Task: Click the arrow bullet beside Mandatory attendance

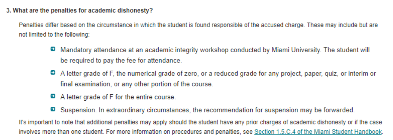Action: [53, 49]
